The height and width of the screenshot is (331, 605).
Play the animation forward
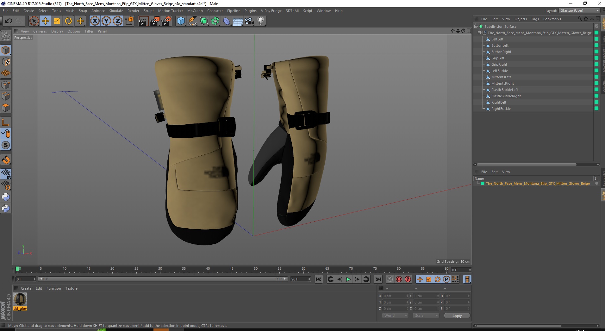(348, 279)
